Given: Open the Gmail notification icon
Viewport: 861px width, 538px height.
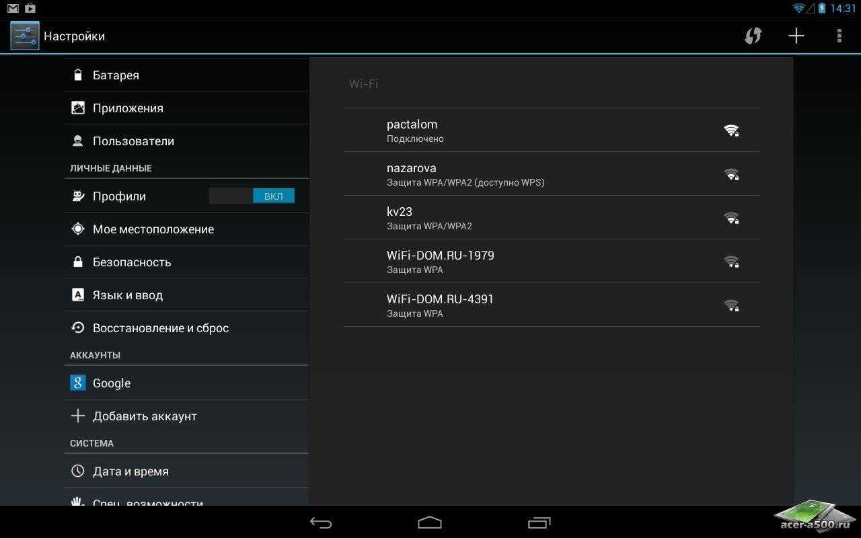Looking at the screenshot, I should click(13, 8).
